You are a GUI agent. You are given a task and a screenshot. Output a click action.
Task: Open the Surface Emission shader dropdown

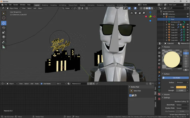(182, 82)
